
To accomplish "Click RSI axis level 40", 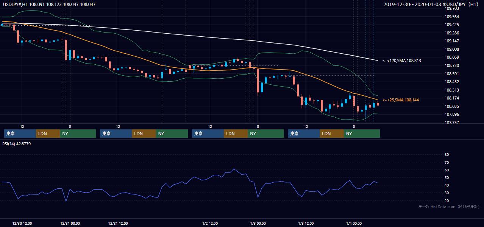I will click(447, 185).
